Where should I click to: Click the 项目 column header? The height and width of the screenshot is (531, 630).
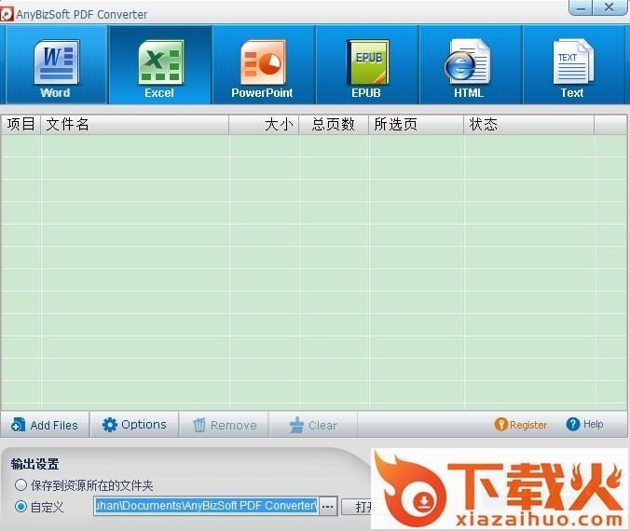pos(21,125)
